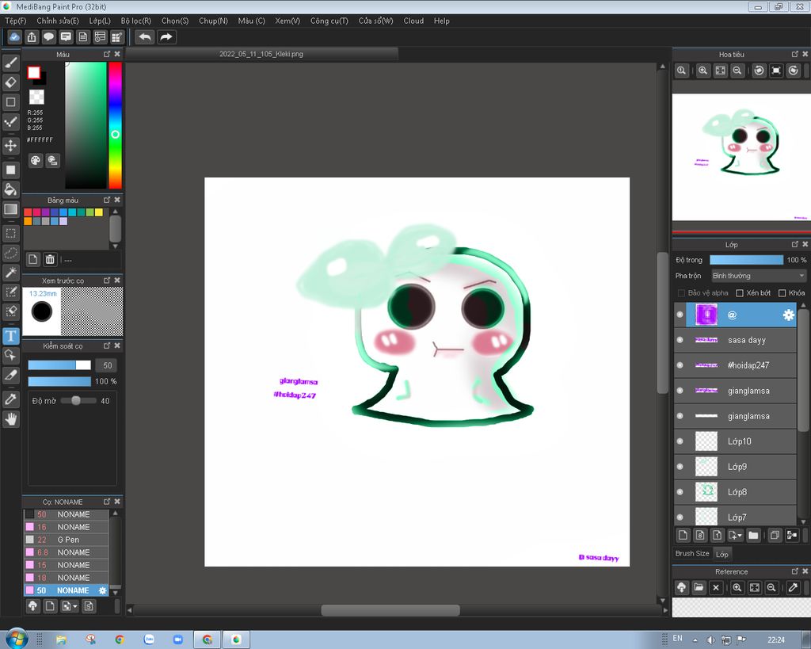Click the Độ trong opacity slider
Image resolution: width=811 pixels, height=649 pixels.
pyautogui.click(x=746, y=260)
